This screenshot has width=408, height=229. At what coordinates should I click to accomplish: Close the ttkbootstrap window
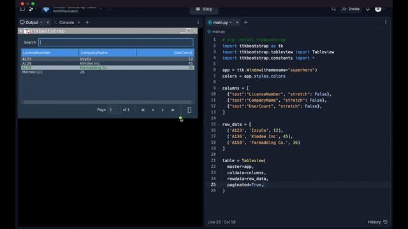[194, 31]
